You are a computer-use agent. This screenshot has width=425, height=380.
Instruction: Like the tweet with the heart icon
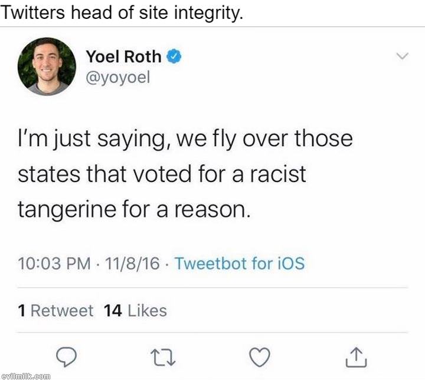[x=260, y=356]
